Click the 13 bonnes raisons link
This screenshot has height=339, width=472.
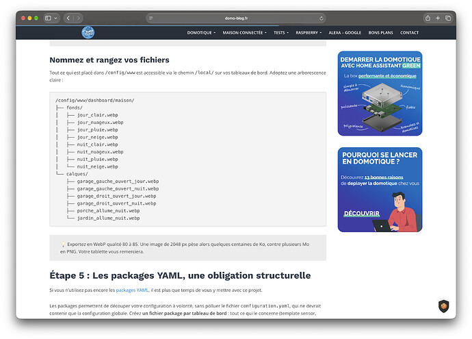384,177
